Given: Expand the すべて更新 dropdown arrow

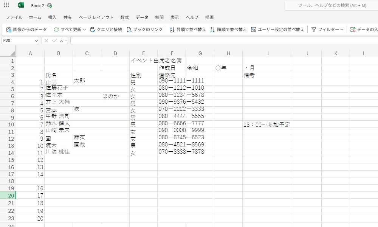Looking at the screenshot, I should coord(85,30).
